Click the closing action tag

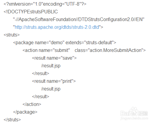click(32, 104)
